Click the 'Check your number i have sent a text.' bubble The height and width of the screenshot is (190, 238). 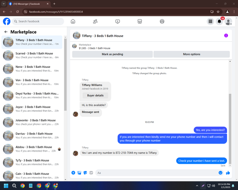pyautogui.click(x=201, y=161)
